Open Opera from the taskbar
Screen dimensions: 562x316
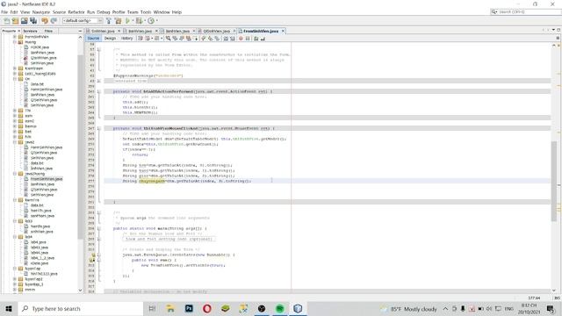(x=207, y=308)
